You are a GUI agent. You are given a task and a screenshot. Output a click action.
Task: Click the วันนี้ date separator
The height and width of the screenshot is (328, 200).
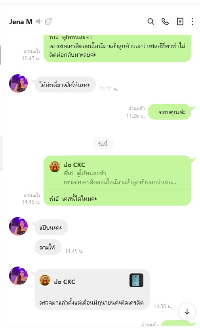[x=103, y=144]
